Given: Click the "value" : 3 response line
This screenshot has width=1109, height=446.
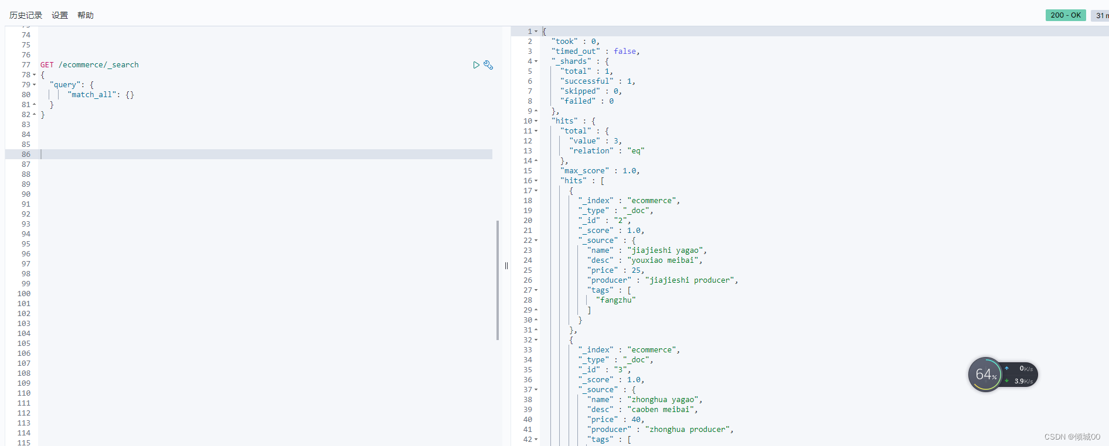Looking at the screenshot, I should 596,141.
